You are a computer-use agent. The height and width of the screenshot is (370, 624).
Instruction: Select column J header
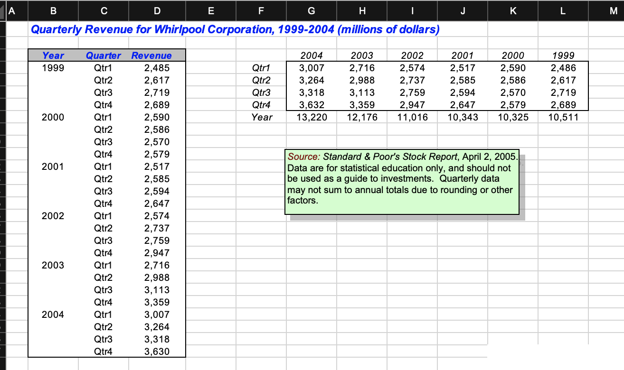click(462, 11)
